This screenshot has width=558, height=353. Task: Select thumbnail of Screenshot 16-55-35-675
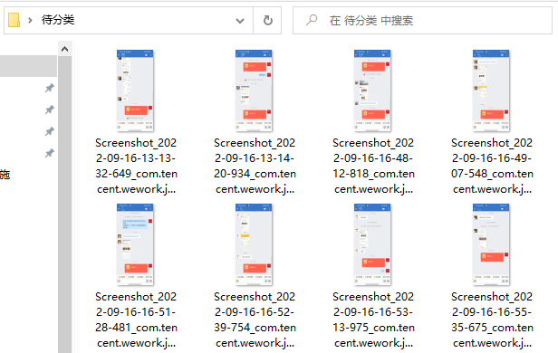(x=491, y=244)
